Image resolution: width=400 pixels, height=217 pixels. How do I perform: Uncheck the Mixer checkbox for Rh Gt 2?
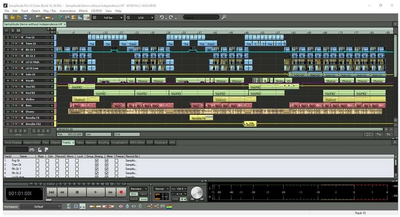[106, 173]
